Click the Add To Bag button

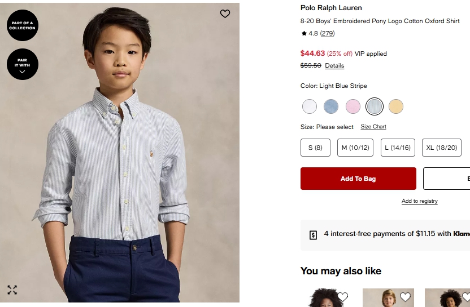coord(358,179)
